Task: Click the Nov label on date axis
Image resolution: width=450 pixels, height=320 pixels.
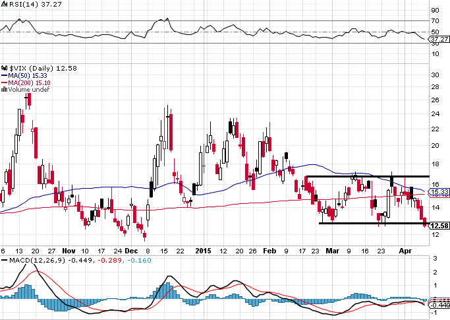Action: (x=69, y=251)
